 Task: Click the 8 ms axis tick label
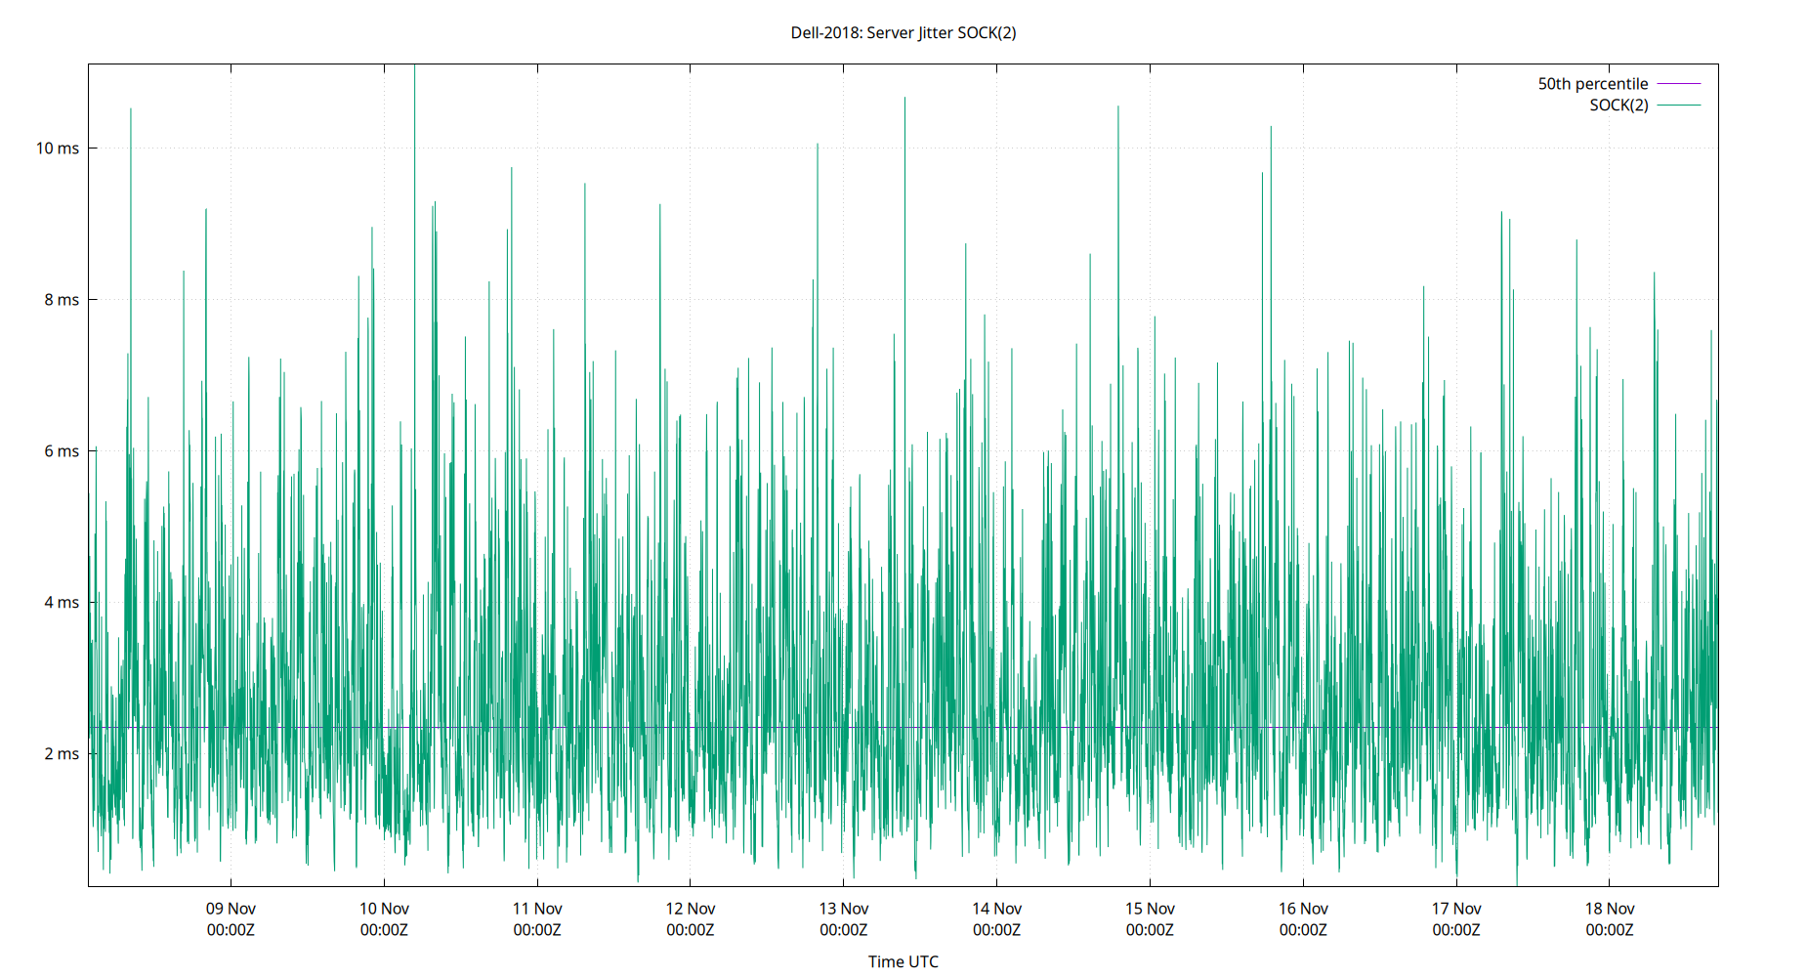(63, 300)
